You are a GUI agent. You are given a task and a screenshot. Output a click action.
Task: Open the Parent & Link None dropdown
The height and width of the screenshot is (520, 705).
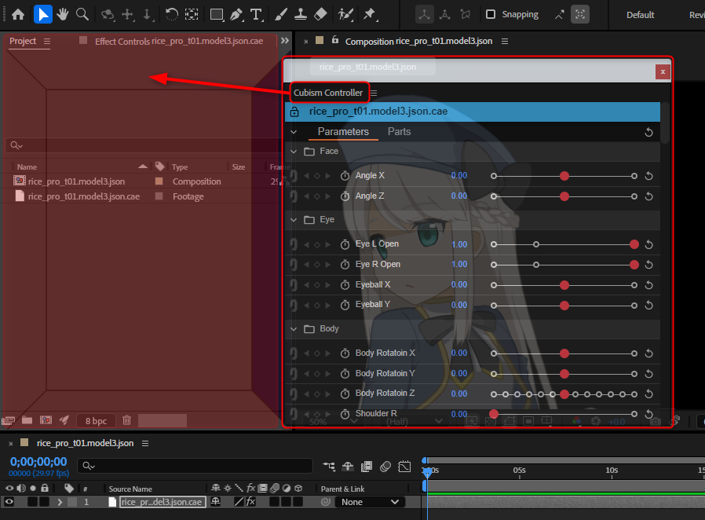point(370,502)
